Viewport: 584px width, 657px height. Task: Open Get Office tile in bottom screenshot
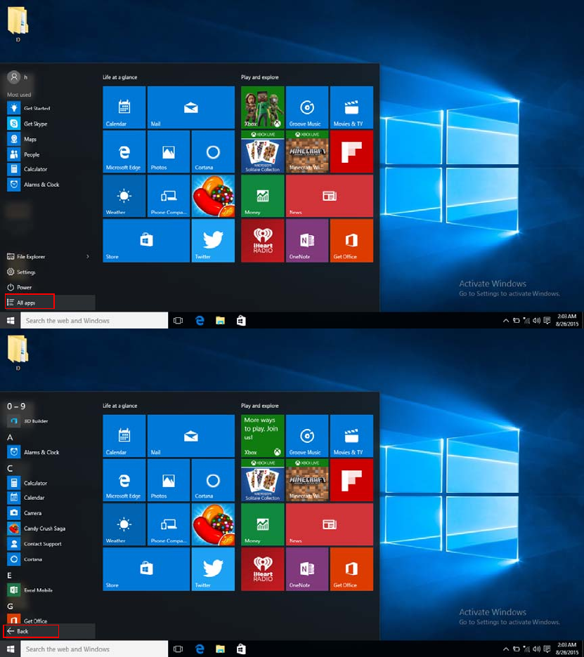tap(351, 569)
